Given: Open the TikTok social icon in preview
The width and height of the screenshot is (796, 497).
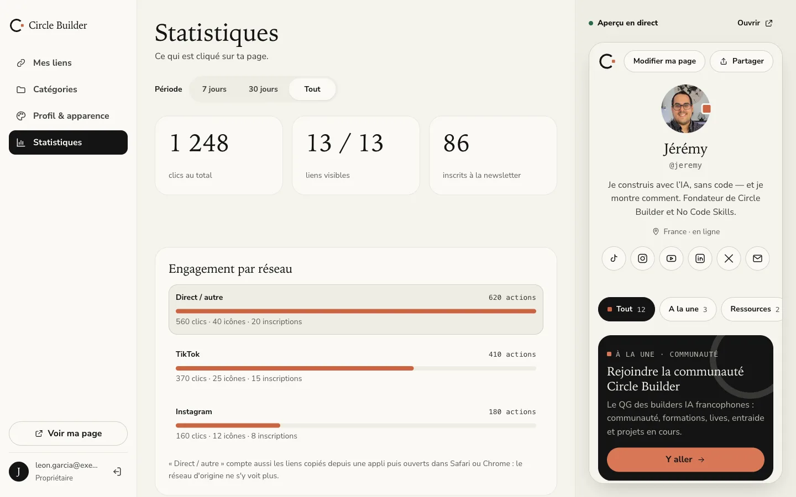Looking at the screenshot, I should pos(614,258).
